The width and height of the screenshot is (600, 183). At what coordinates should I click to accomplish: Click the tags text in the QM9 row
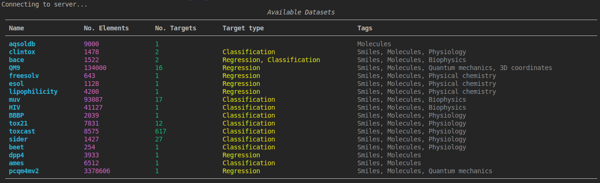tap(455, 68)
